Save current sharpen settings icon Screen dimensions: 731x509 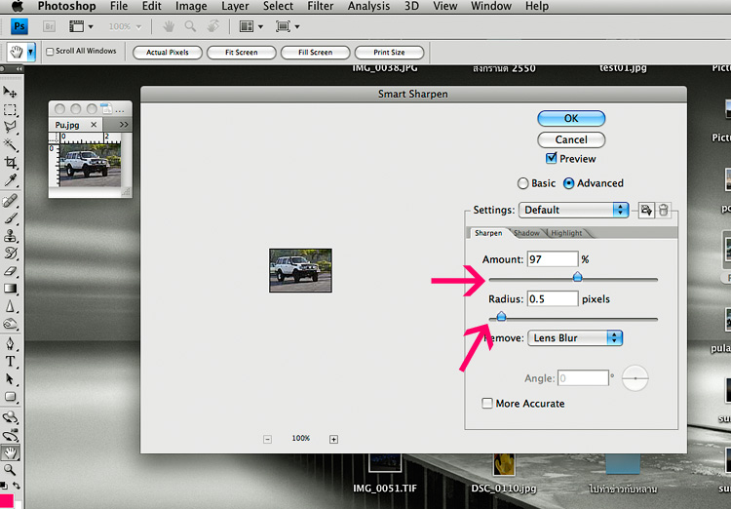645,210
